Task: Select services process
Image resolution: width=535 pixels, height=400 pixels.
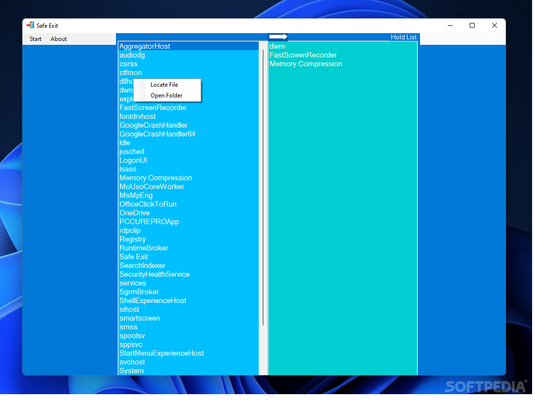Action: (x=189, y=284)
